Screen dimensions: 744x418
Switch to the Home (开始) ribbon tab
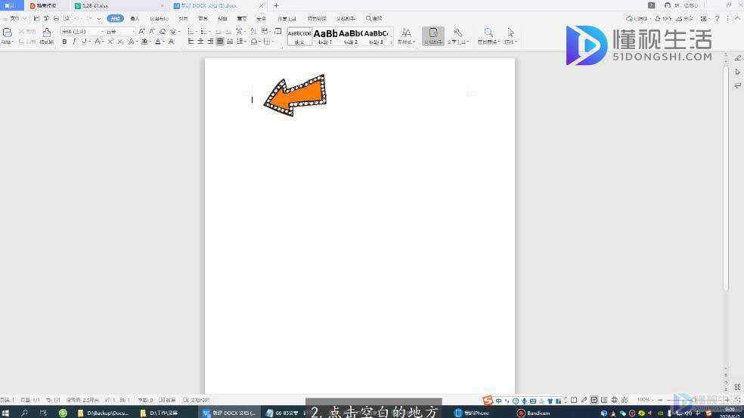coord(115,18)
